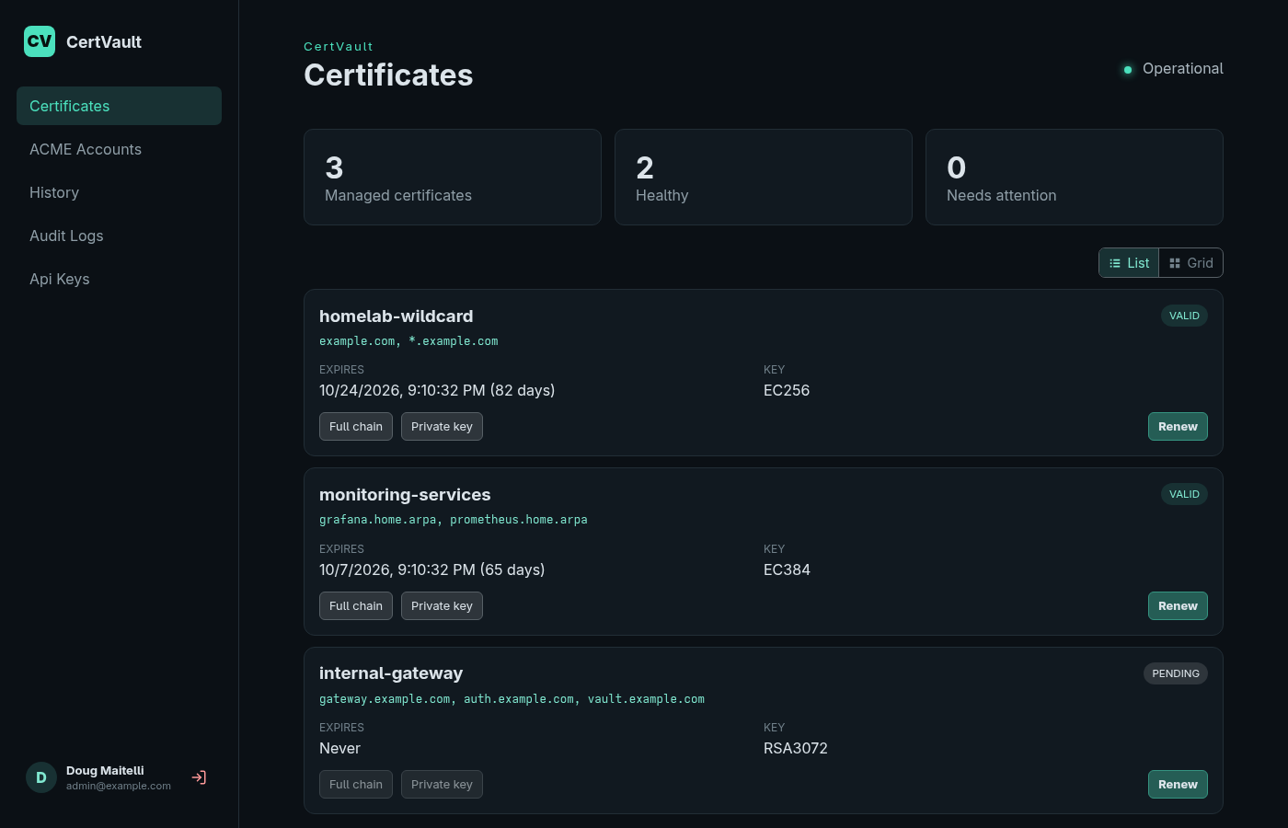Click the homelab-wildcard certificate title
Screen dimensions: 1288x828
[x=397, y=316]
